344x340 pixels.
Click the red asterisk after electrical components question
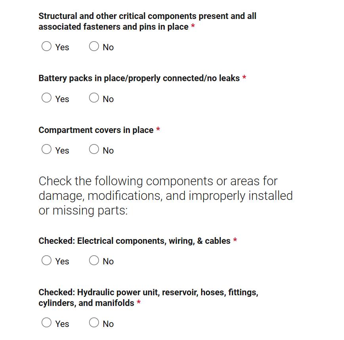tap(235, 241)
